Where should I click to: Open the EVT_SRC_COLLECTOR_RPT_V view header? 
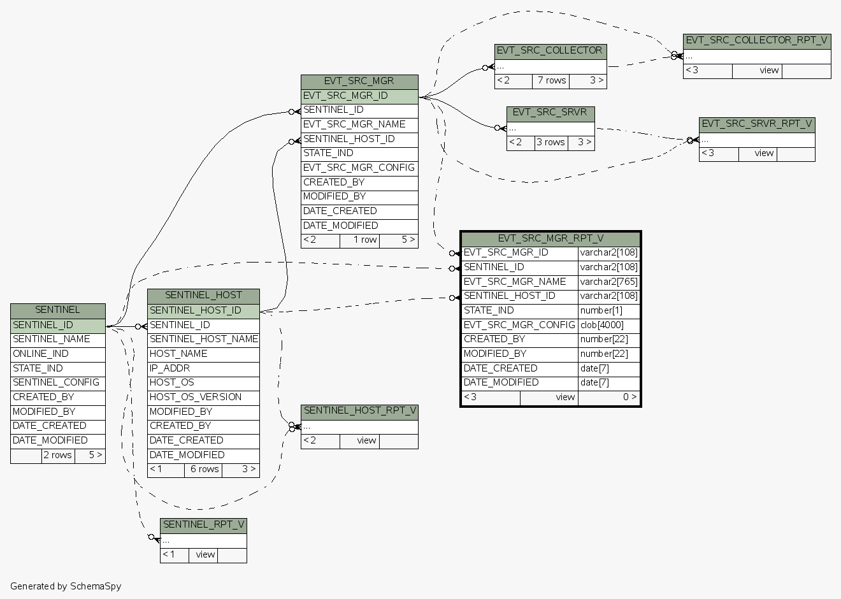pyautogui.click(x=756, y=41)
